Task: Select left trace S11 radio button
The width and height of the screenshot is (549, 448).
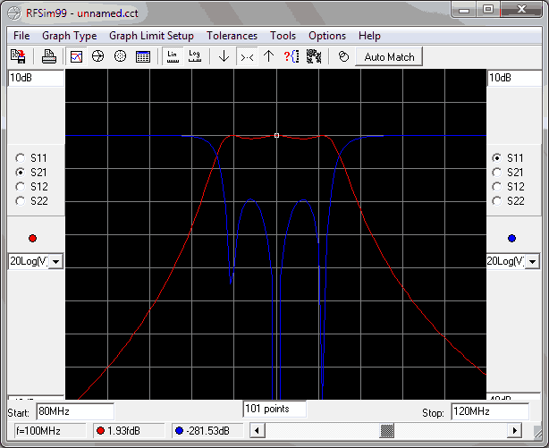Action: click(x=21, y=158)
